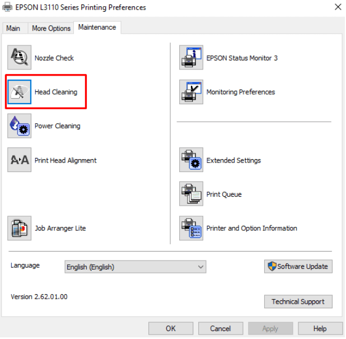This screenshot has height=339, width=346.
Task: Open Print Head Alignment icon
Action: [x=19, y=160]
